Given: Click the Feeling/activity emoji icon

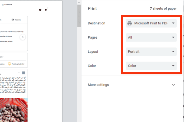Looking at the screenshot, I should pyautogui.click(x=10, y=64).
